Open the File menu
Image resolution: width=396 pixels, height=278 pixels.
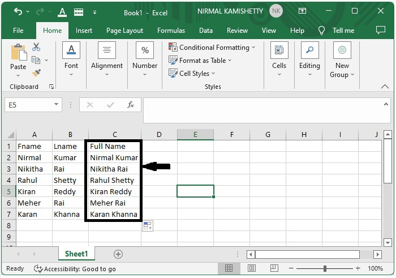18,31
